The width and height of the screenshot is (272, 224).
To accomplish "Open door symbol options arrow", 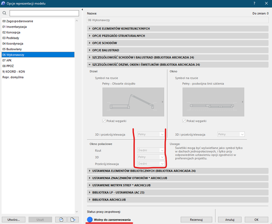I will 162,102.
